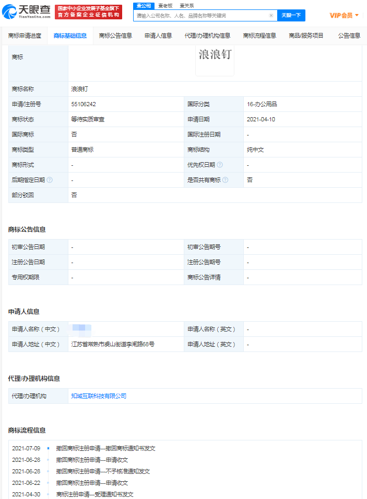Switch to 商标申请进度 tab
This screenshot has height=499, width=367.
click(x=25, y=36)
